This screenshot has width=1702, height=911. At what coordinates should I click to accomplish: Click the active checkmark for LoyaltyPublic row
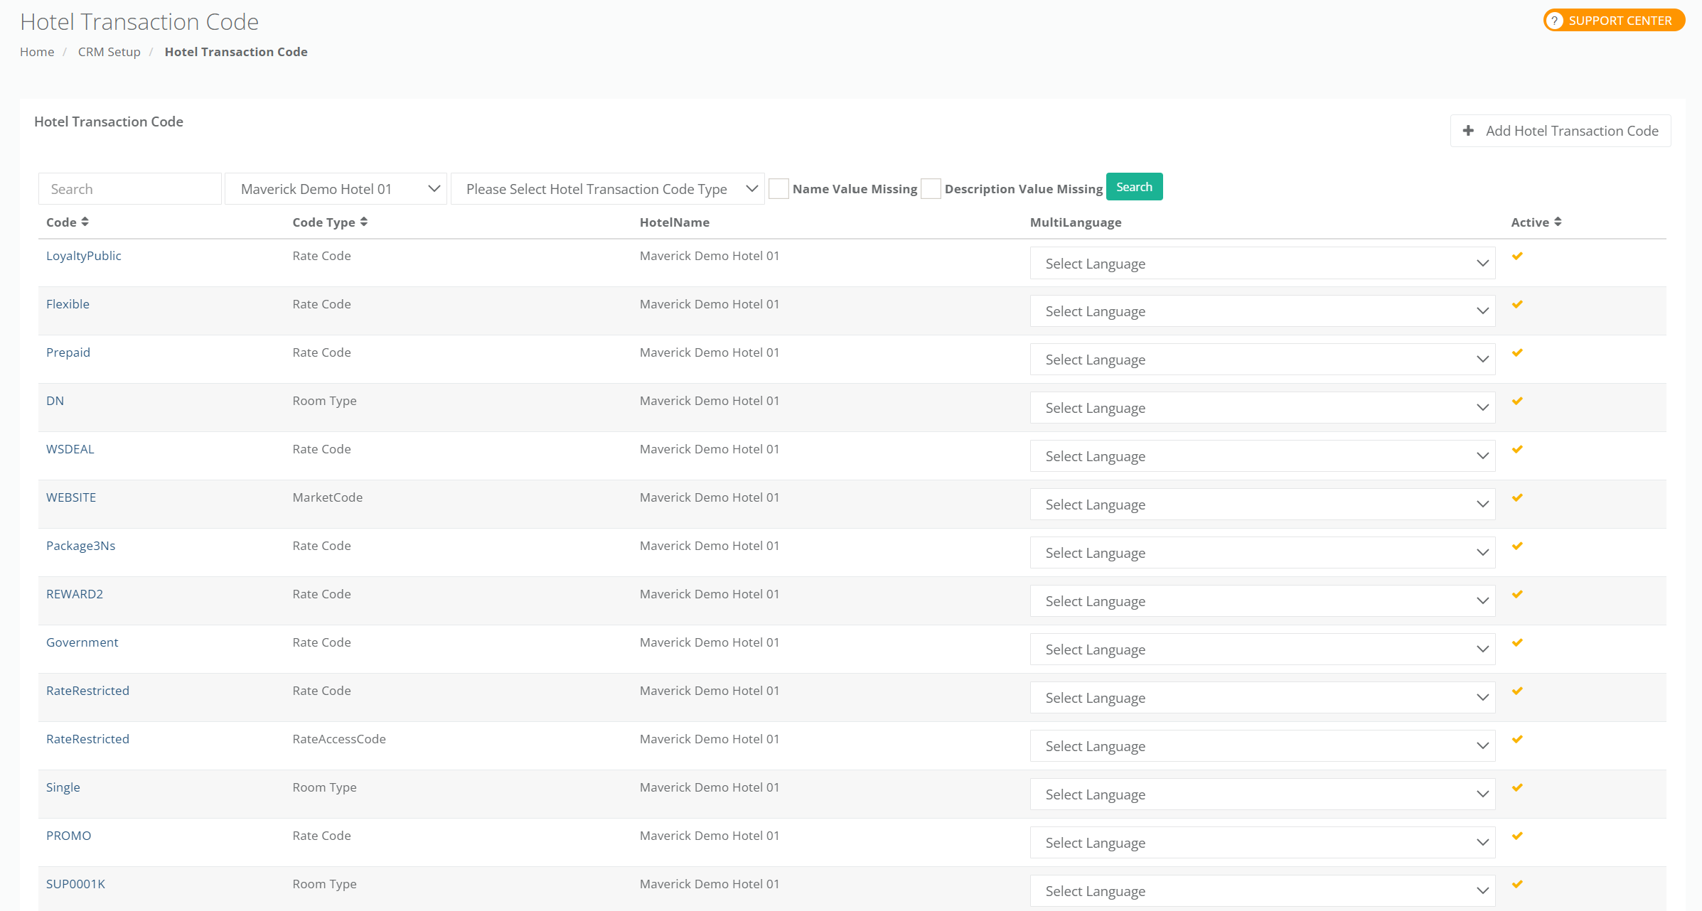[1517, 256]
